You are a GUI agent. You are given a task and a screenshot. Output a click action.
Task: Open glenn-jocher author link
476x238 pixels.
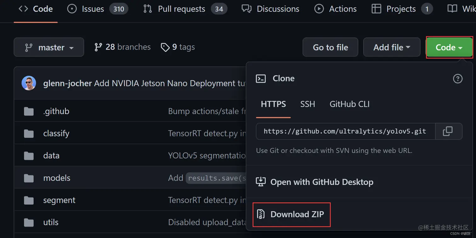(67, 84)
